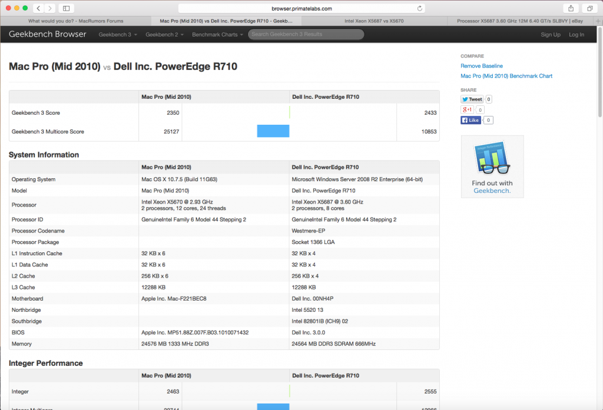Expand the Benchmark Charts dropdown

click(x=217, y=35)
